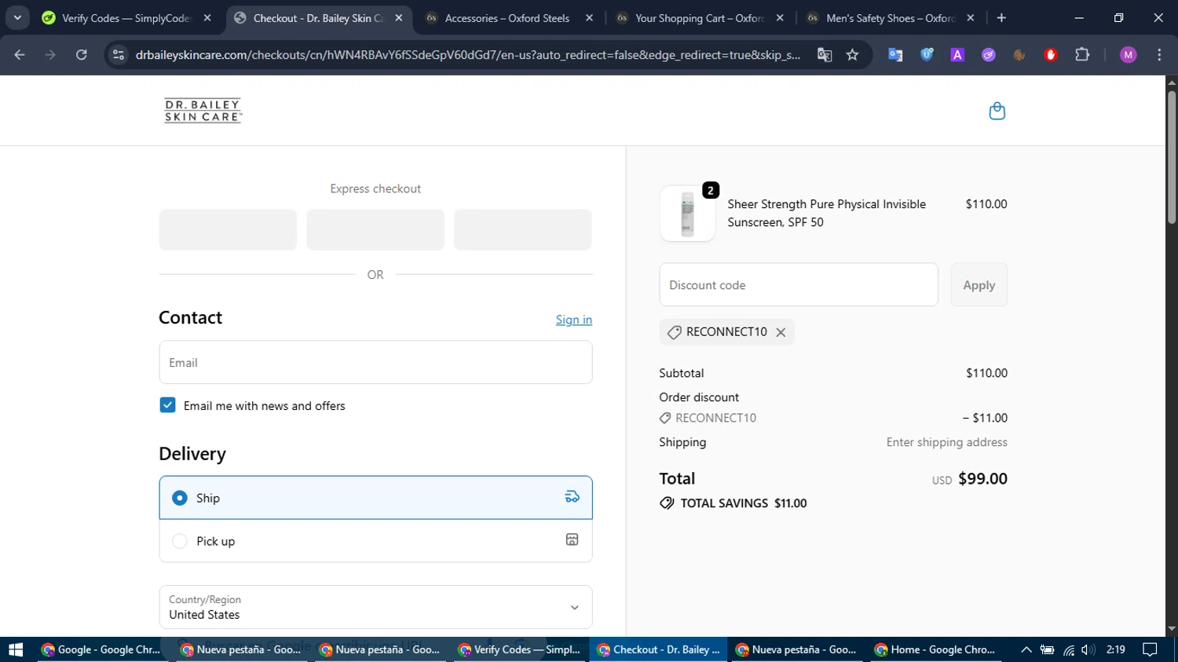Screen dimensions: 1178x662
Task: Click the red extension icon in toolbar
Action: 1051,55
